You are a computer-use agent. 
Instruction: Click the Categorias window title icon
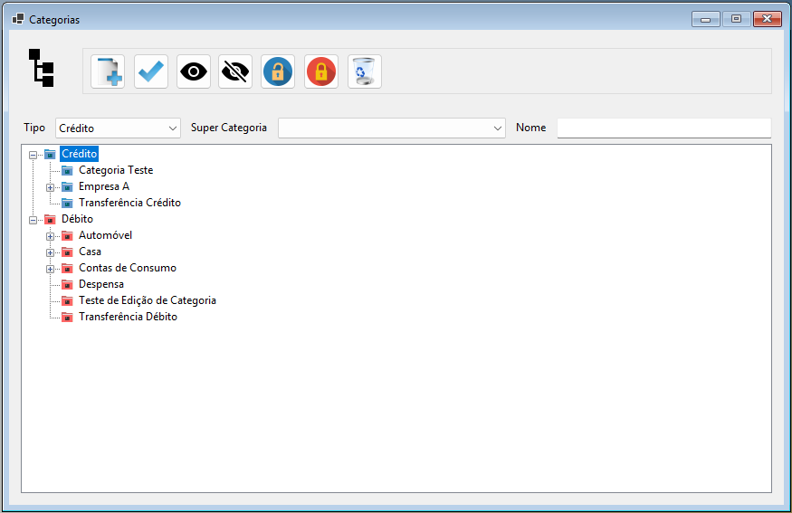pos(18,19)
